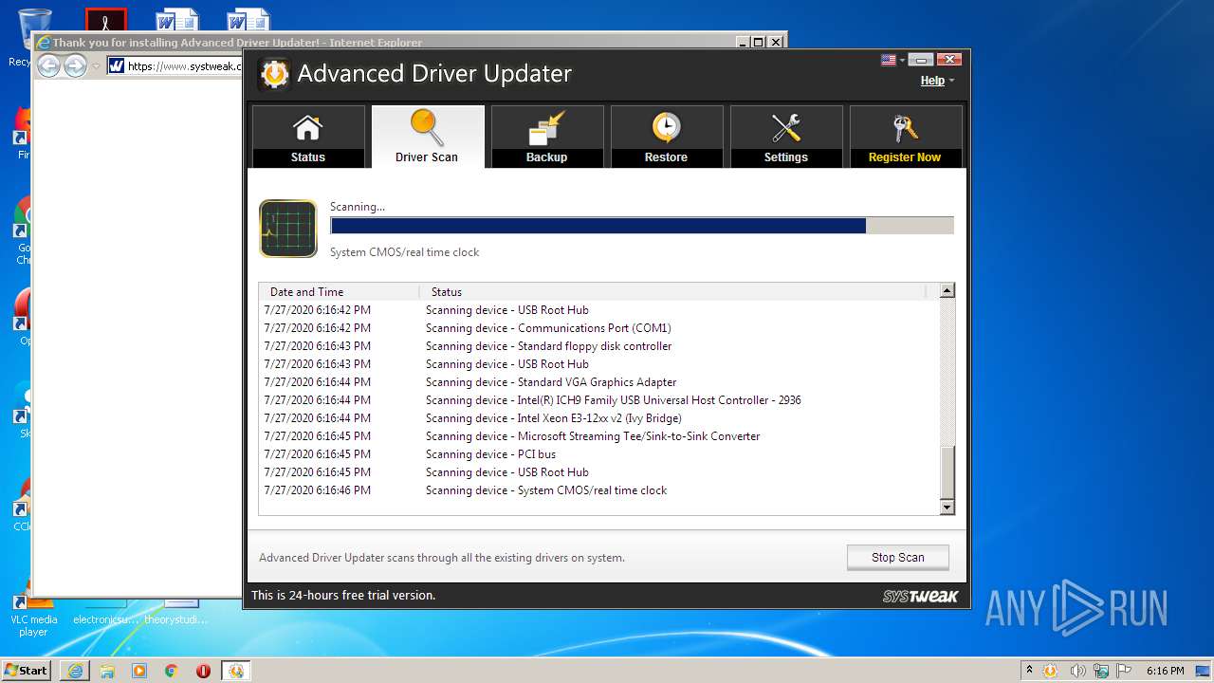The image size is (1214, 683).
Task: Click the Action Center flag tray icon
Action: 1125,671
